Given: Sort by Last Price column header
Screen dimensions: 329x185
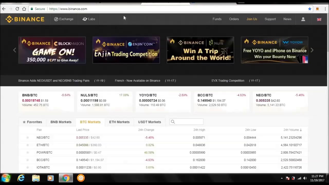Looking at the screenshot, I should (83, 130).
